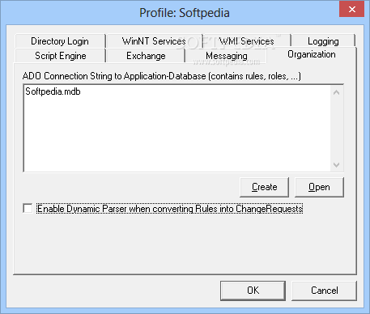The width and height of the screenshot is (370, 314).
Task: Select the Messaging tab
Action: point(226,56)
